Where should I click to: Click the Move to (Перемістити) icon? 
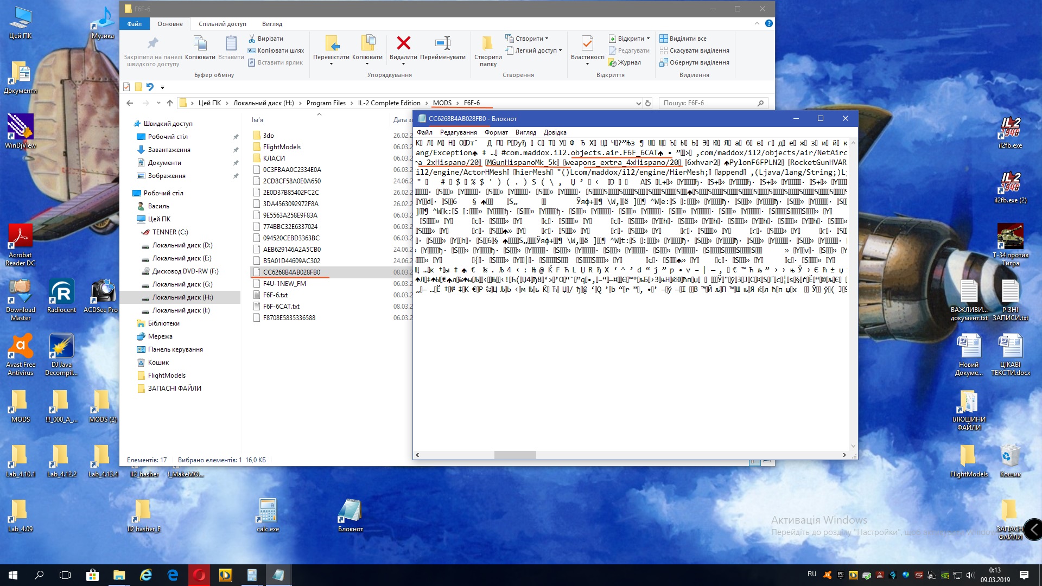coord(331,43)
